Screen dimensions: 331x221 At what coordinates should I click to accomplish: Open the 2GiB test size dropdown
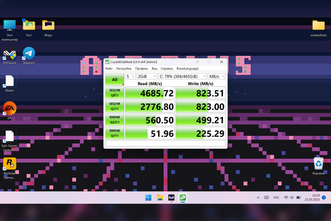pyautogui.click(x=146, y=76)
